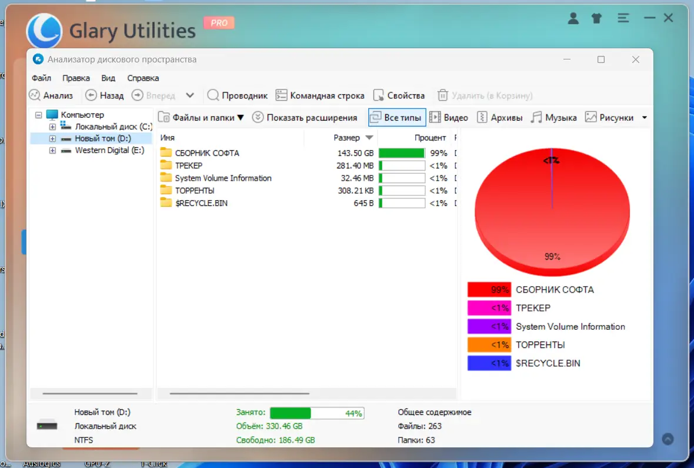Image resolution: width=694 pixels, height=468 pixels.
Task: Click the magenta ТРЕКЕР legend swatch
Action: (x=489, y=308)
